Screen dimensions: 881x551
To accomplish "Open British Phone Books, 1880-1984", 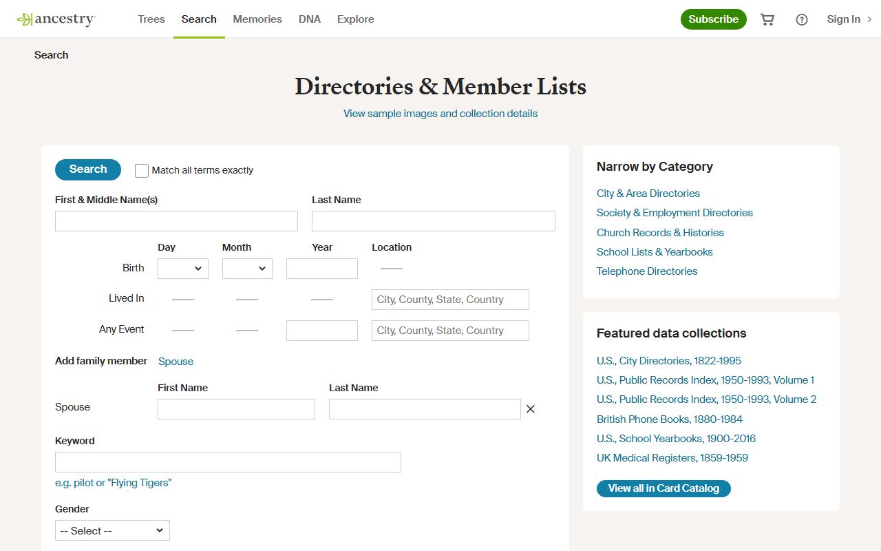I will coord(670,419).
